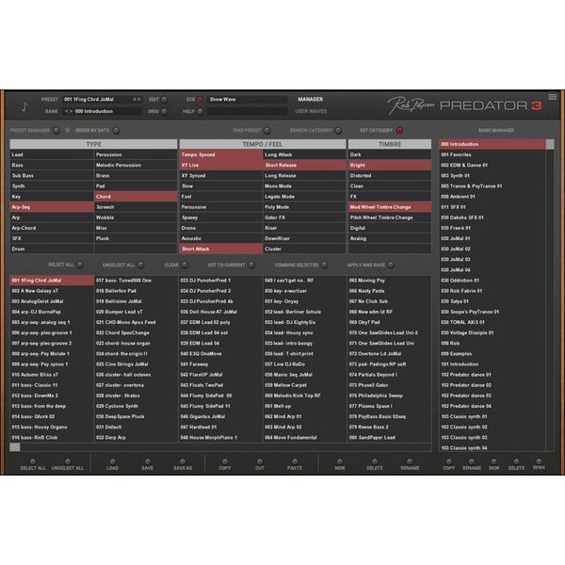Toggle the ECS button
Image resolution: width=565 pixels, height=565 pixels.
coord(200,100)
